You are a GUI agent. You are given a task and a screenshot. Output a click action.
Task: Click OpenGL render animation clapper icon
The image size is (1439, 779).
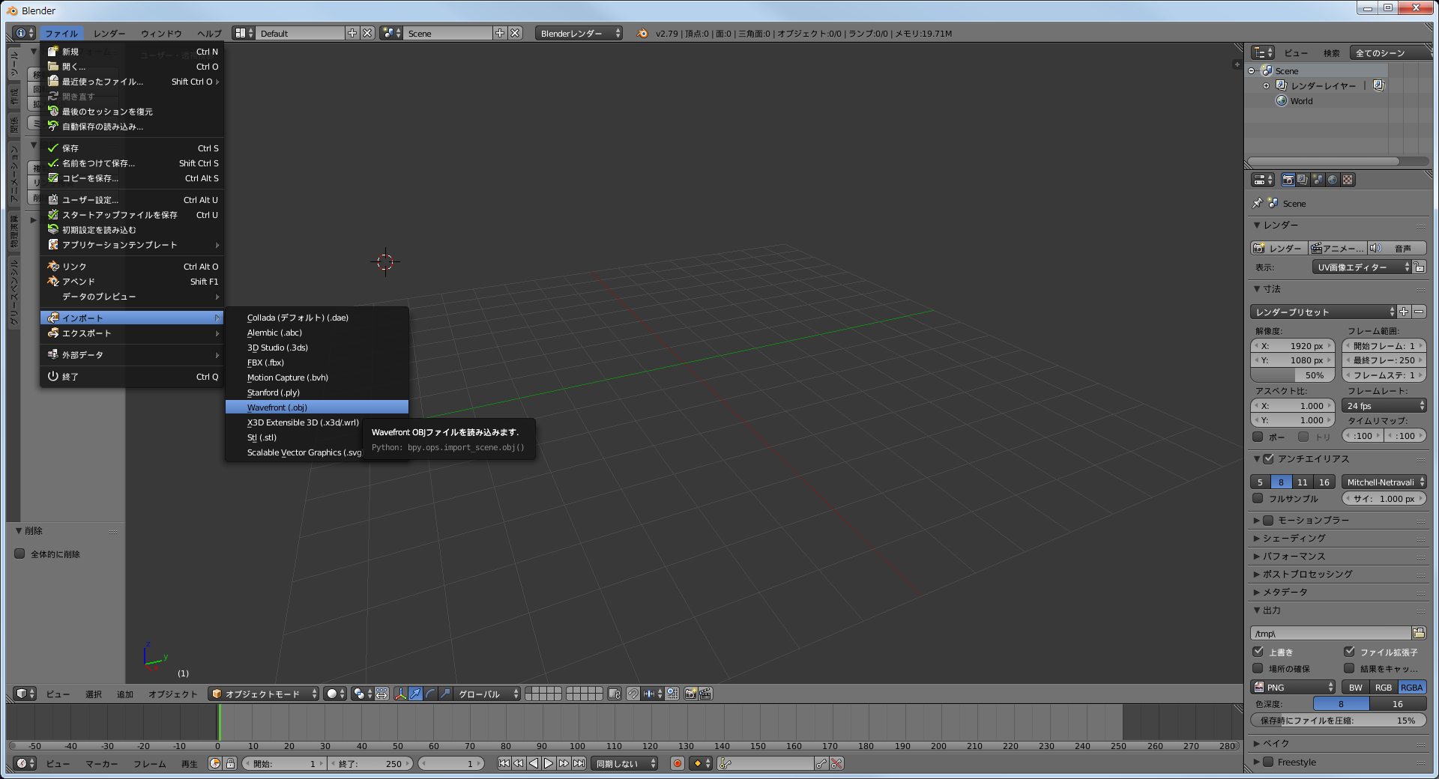tap(705, 694)
